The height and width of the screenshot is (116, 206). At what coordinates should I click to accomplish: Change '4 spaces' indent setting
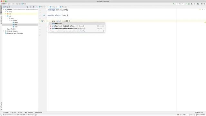[x=190, y=115]
